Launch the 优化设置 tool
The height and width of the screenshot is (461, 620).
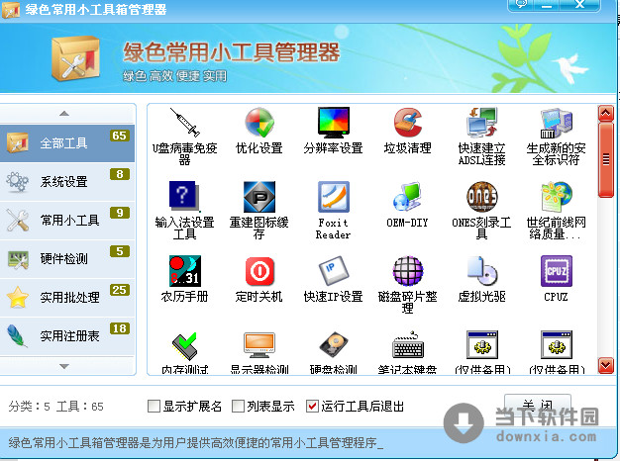pos(258,131)
